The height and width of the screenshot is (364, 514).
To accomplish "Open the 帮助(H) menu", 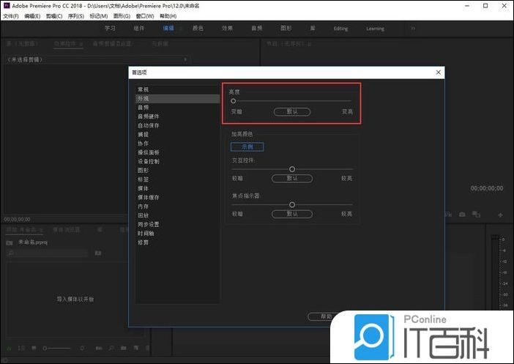I will [168, 16].
